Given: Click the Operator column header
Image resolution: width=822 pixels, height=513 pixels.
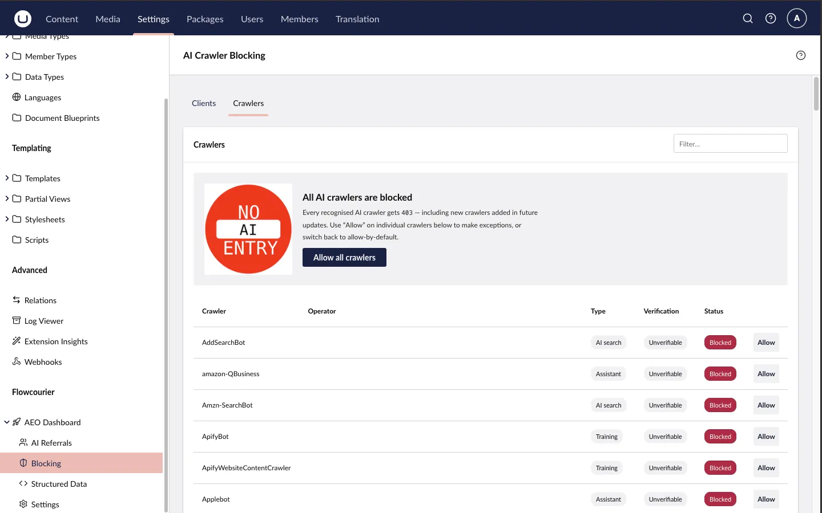Looking at the screenshot, I should (322, 311).
